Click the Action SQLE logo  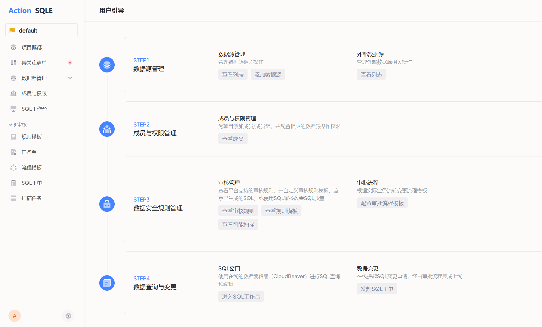pos(31,10)
